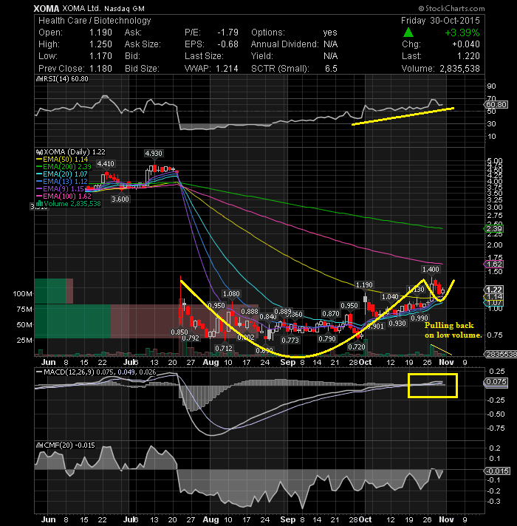
Task: Select the Open value 1.190
Action: point(100,33)
